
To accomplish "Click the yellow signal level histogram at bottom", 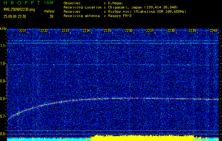I will pos(143,138).
